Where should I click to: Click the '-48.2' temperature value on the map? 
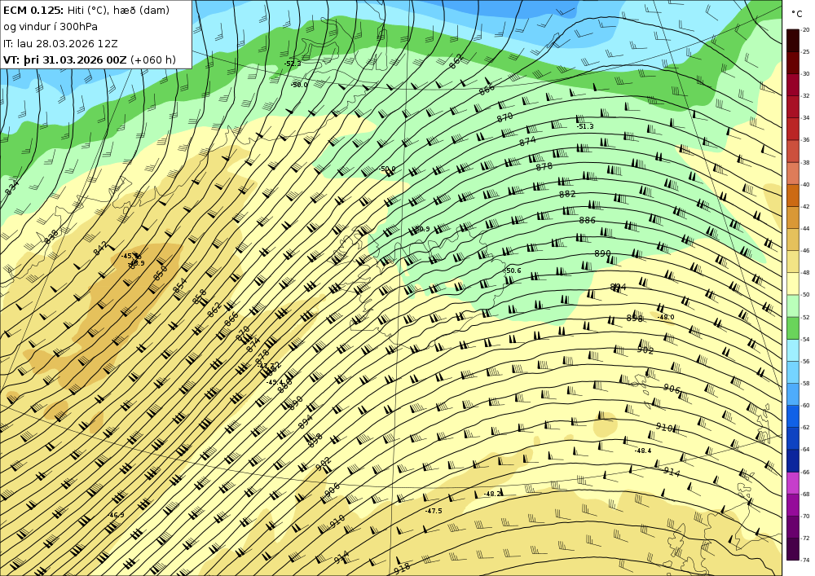click(x=492, y=494)
